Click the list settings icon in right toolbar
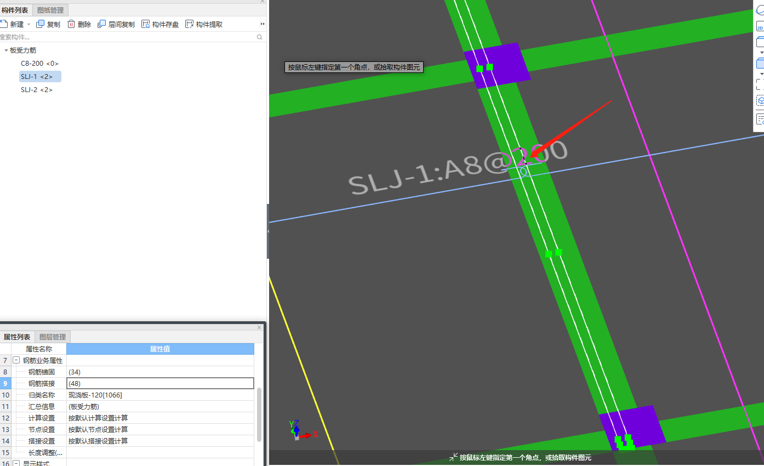Viewport: 764px width, 466px height. tap(760, 120)
